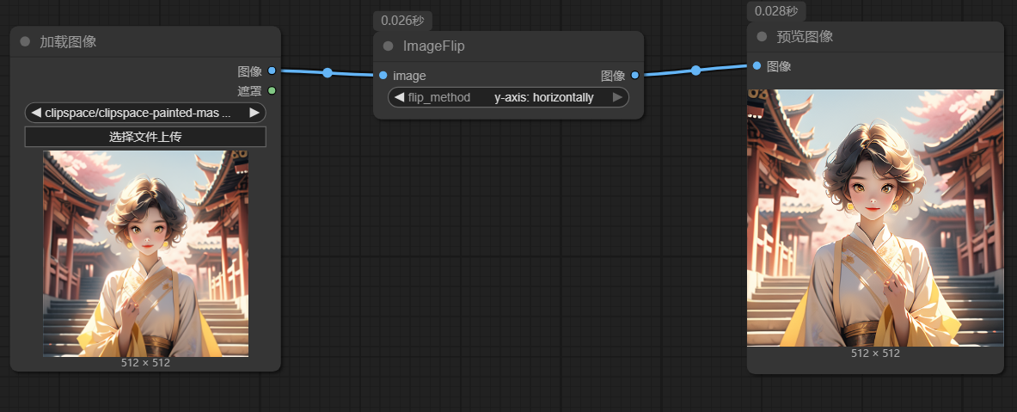Open the clipspace image file dropdown
The height and width of the screenshot is (412, 1017).
[144, 113]
